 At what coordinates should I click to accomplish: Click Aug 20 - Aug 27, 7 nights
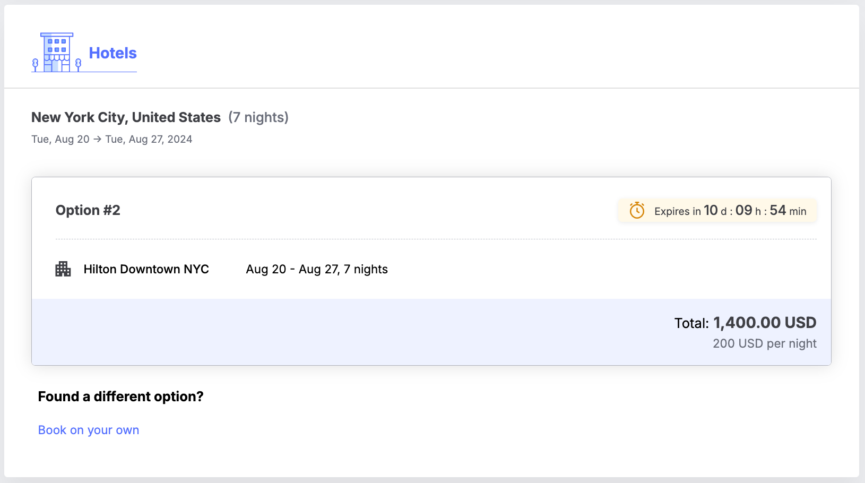click(x=317, y=269)
